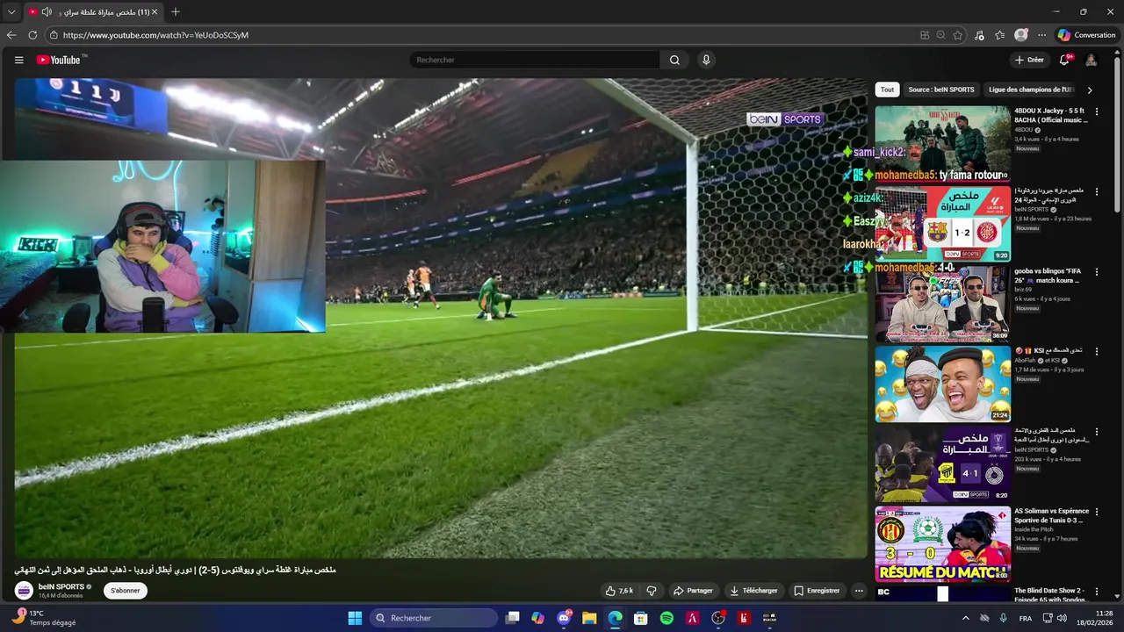Open YouTube notifications bell

[1064, 60]
